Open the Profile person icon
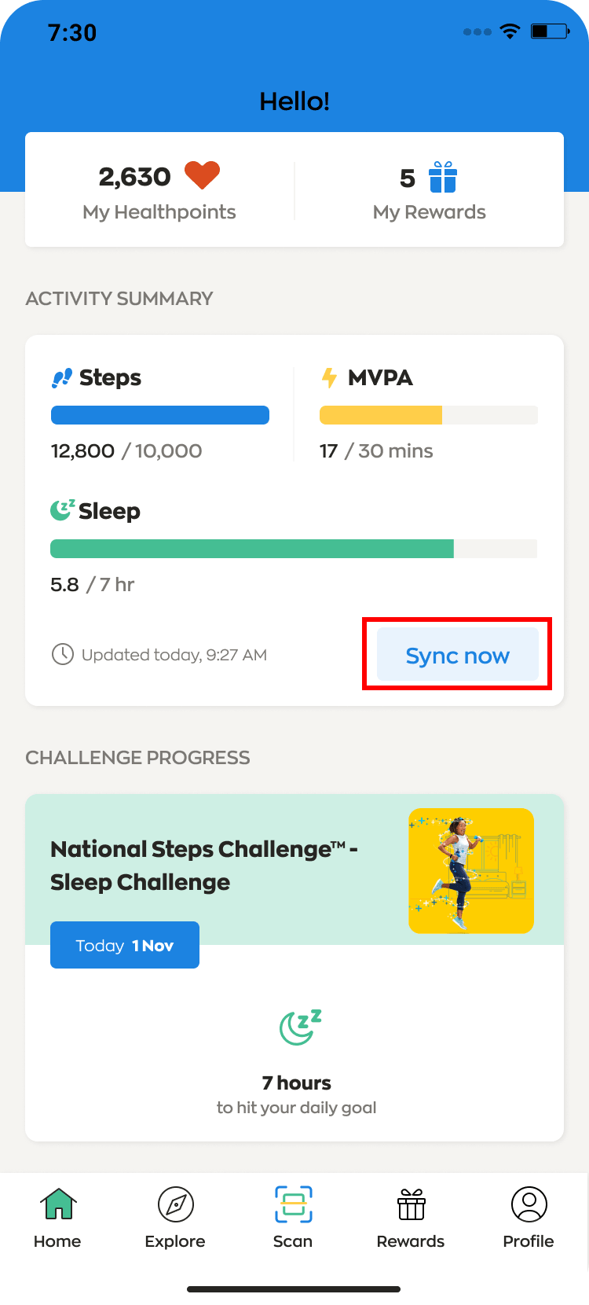 point(529,1204)
